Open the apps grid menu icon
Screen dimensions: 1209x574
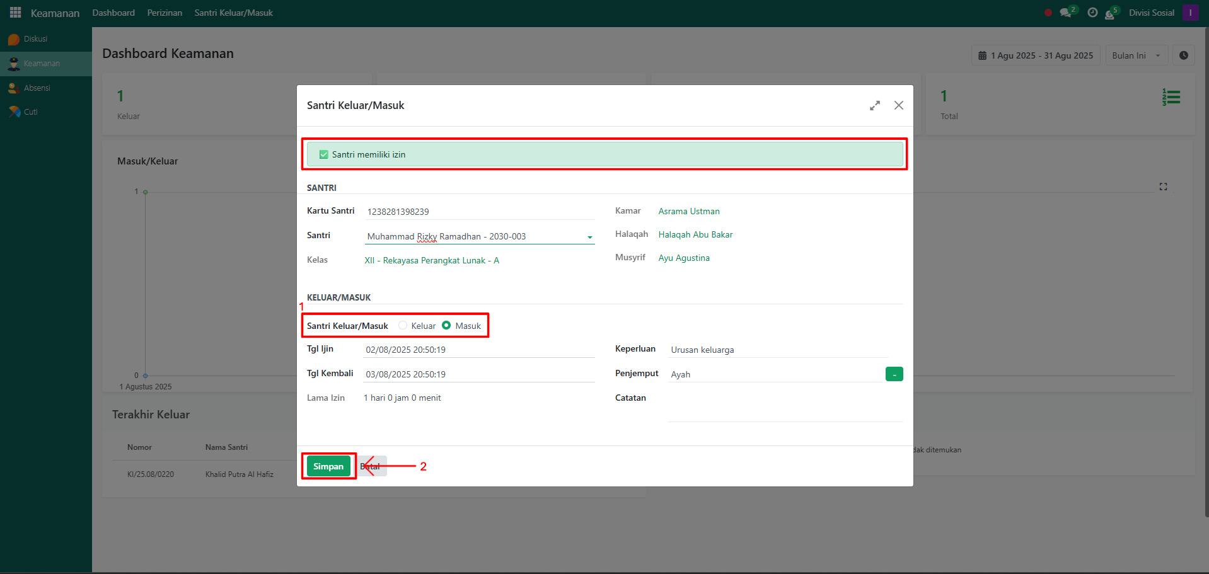click(15, 13)
